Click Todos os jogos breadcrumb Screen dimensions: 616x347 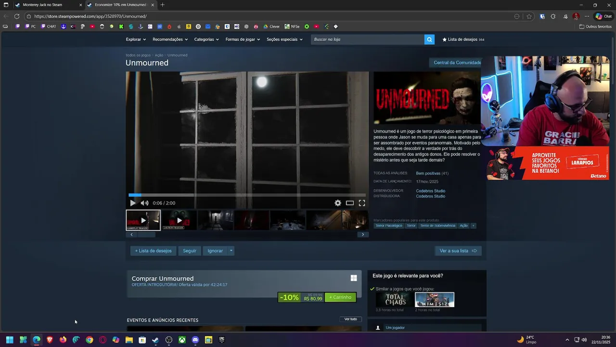(x=138, y=55)
